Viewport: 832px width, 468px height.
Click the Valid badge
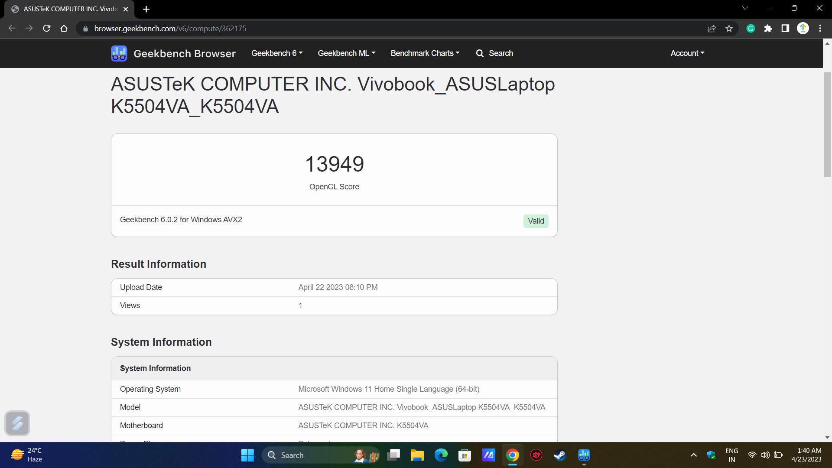(x=536, y=221)
